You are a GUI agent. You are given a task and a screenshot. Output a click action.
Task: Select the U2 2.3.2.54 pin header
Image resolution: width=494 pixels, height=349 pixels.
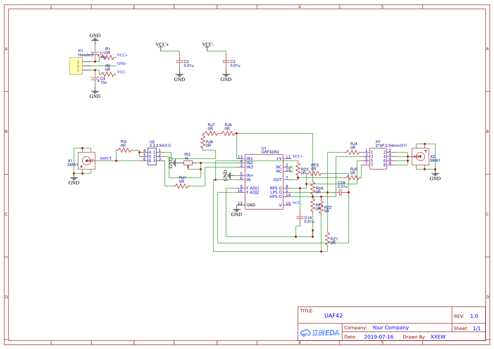click(152, 157)
